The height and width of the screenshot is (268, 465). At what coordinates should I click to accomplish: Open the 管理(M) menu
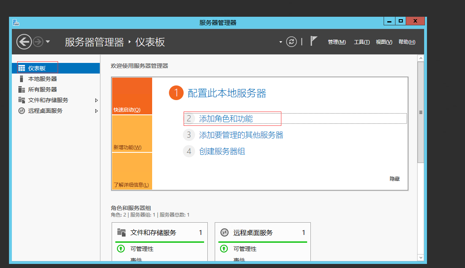[337, 42]
